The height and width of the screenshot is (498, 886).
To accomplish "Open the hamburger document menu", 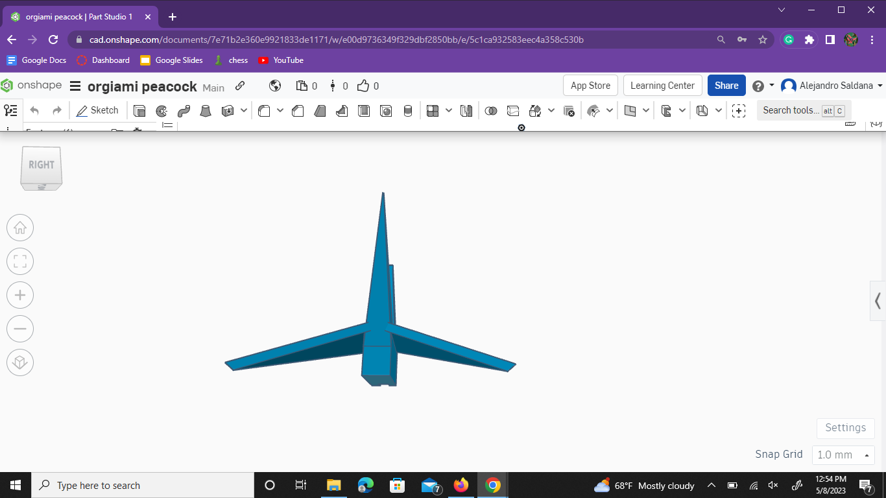I will click(x=75, y=86).
